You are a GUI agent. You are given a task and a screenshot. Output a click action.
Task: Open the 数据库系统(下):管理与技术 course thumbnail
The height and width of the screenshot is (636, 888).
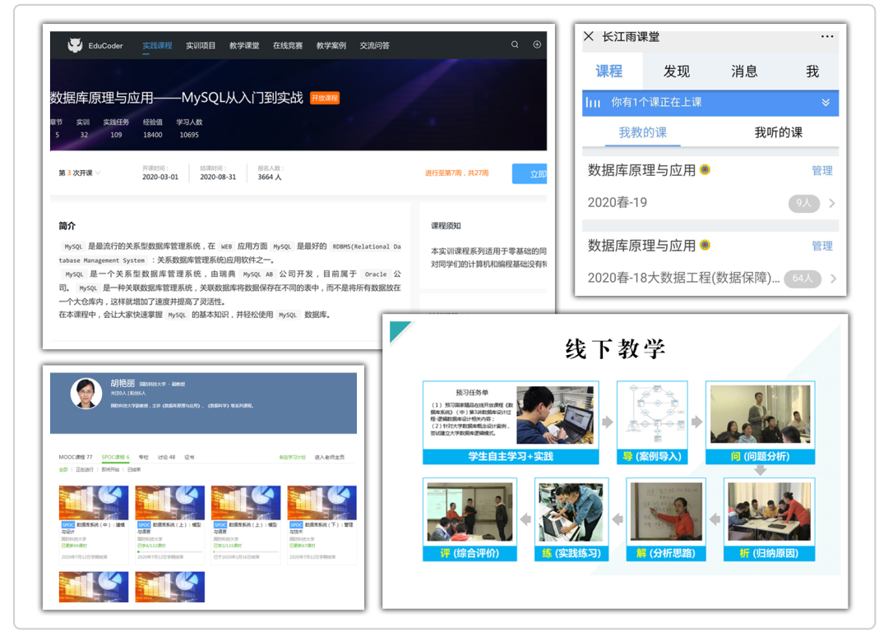(x=322, y=502)
